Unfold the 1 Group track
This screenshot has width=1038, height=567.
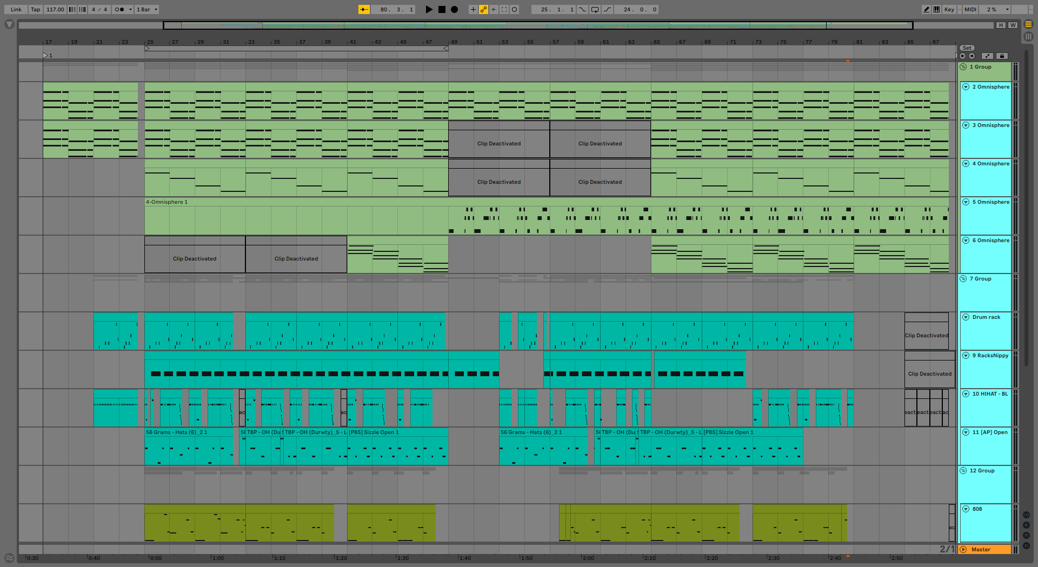[x=963, y=67]
